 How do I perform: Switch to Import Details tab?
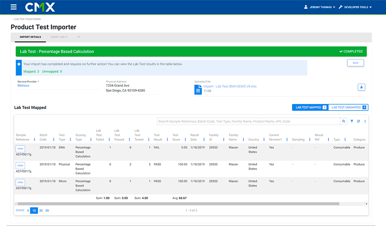click(x=30, y=37)
